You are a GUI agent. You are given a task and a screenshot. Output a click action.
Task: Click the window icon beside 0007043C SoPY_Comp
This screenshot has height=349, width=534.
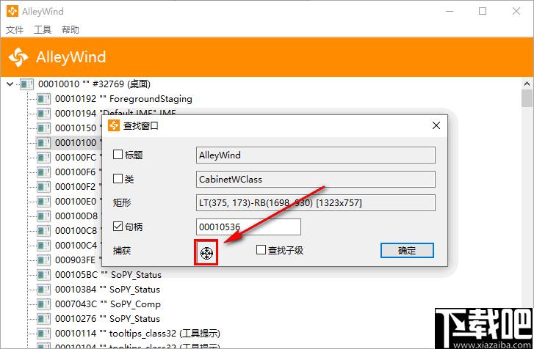(x=43, y=304)
